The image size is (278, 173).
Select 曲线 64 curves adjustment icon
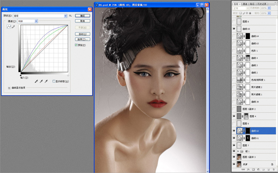coord(240,36)
